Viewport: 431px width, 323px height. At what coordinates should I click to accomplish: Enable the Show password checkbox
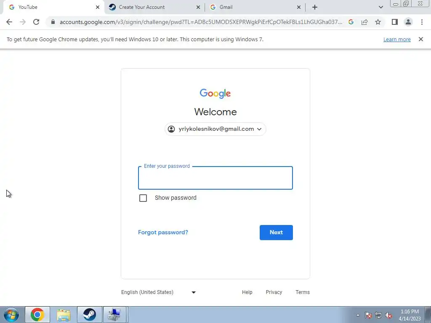(x=143, y=198)
